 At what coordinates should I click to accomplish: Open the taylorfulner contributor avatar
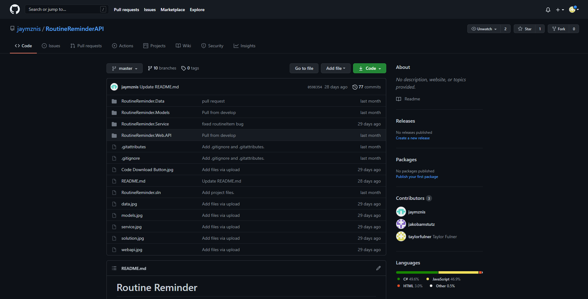tap(401, 236)
